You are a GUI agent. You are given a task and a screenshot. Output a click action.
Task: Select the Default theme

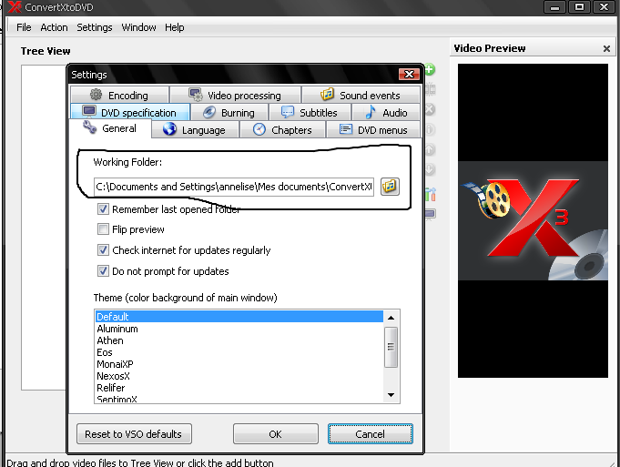(239, 317)
